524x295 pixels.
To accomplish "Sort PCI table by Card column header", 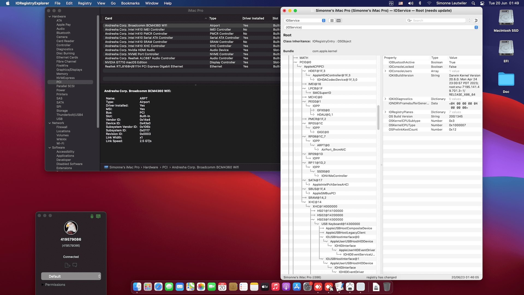I will [x=156, y=18].
